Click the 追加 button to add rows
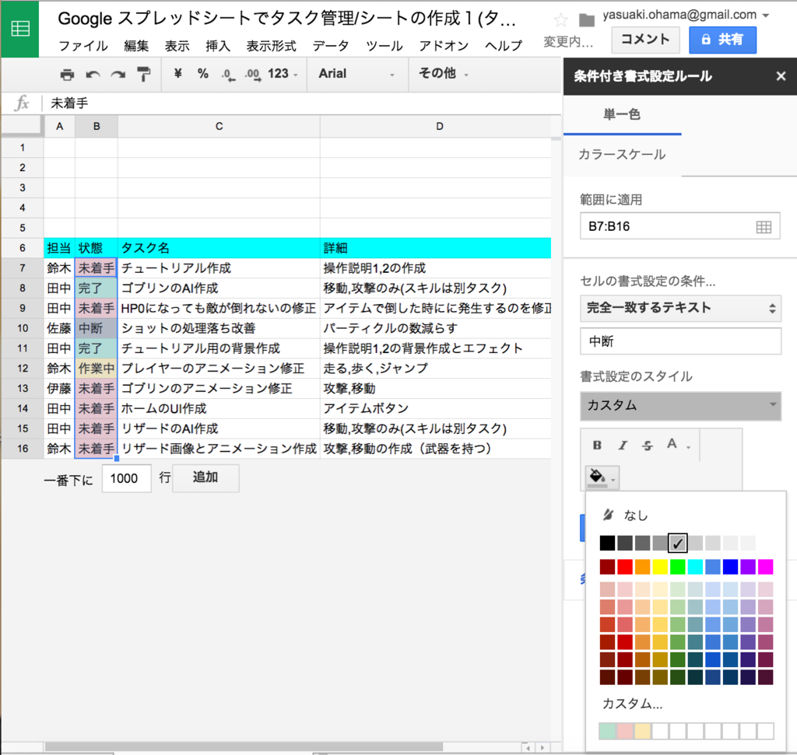The image size is (797, 755). coord(205,478)
